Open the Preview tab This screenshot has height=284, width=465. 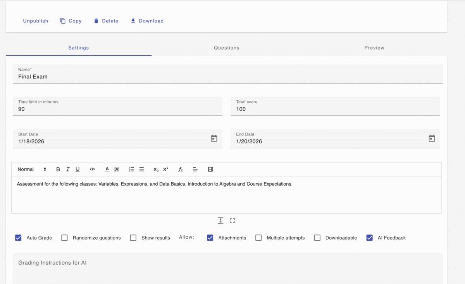point(374,48)
